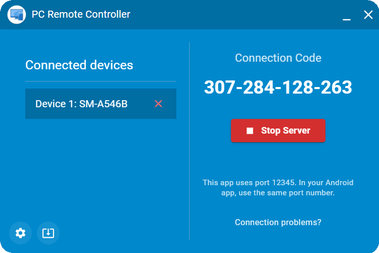Click the download-to-device icon button
The width and height of the screenshot is (379, 253).
tap(48, 233)
